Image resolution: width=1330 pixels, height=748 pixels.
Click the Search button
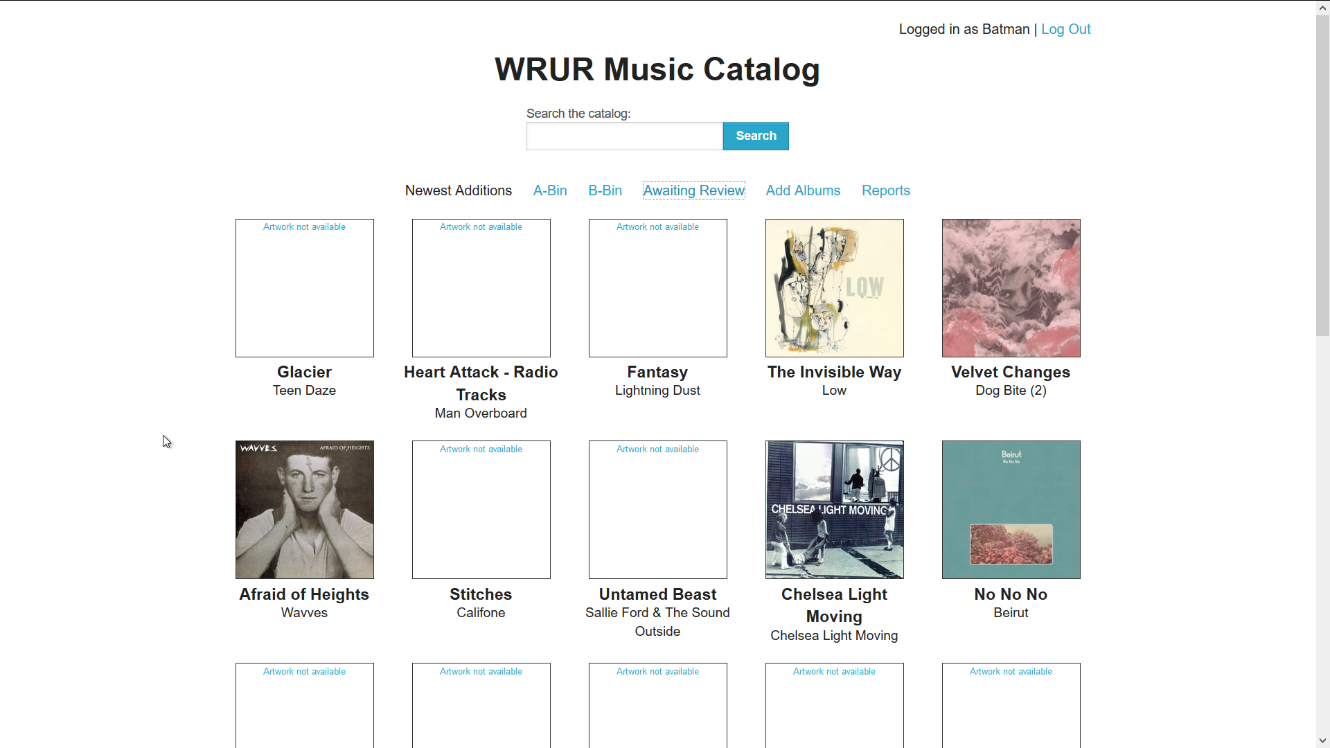[756, 136]
